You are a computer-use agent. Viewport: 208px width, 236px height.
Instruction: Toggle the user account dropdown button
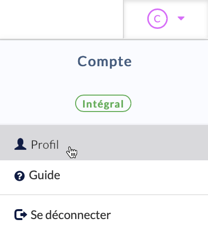[166, 19]
